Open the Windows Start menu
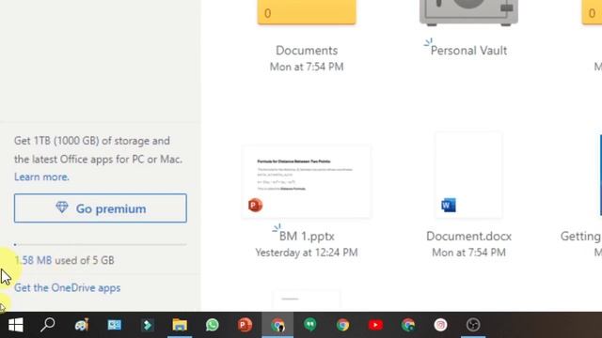Screen dimensions: 602x338 tap(16, 325)
